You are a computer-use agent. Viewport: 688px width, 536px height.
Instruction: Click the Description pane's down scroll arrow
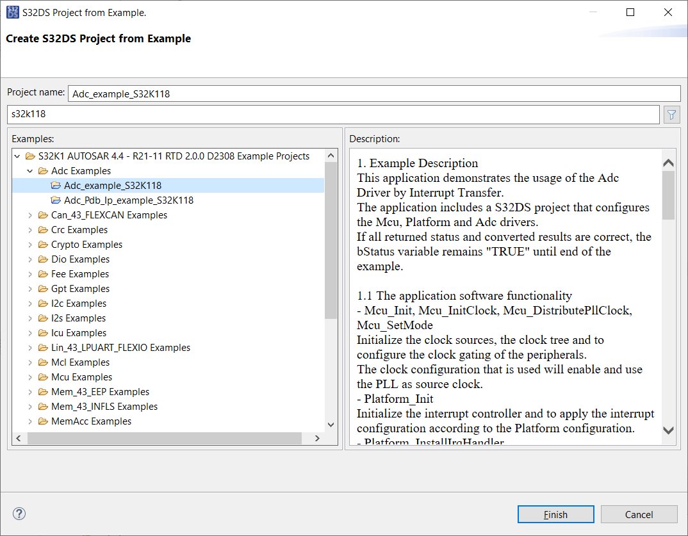668,431
